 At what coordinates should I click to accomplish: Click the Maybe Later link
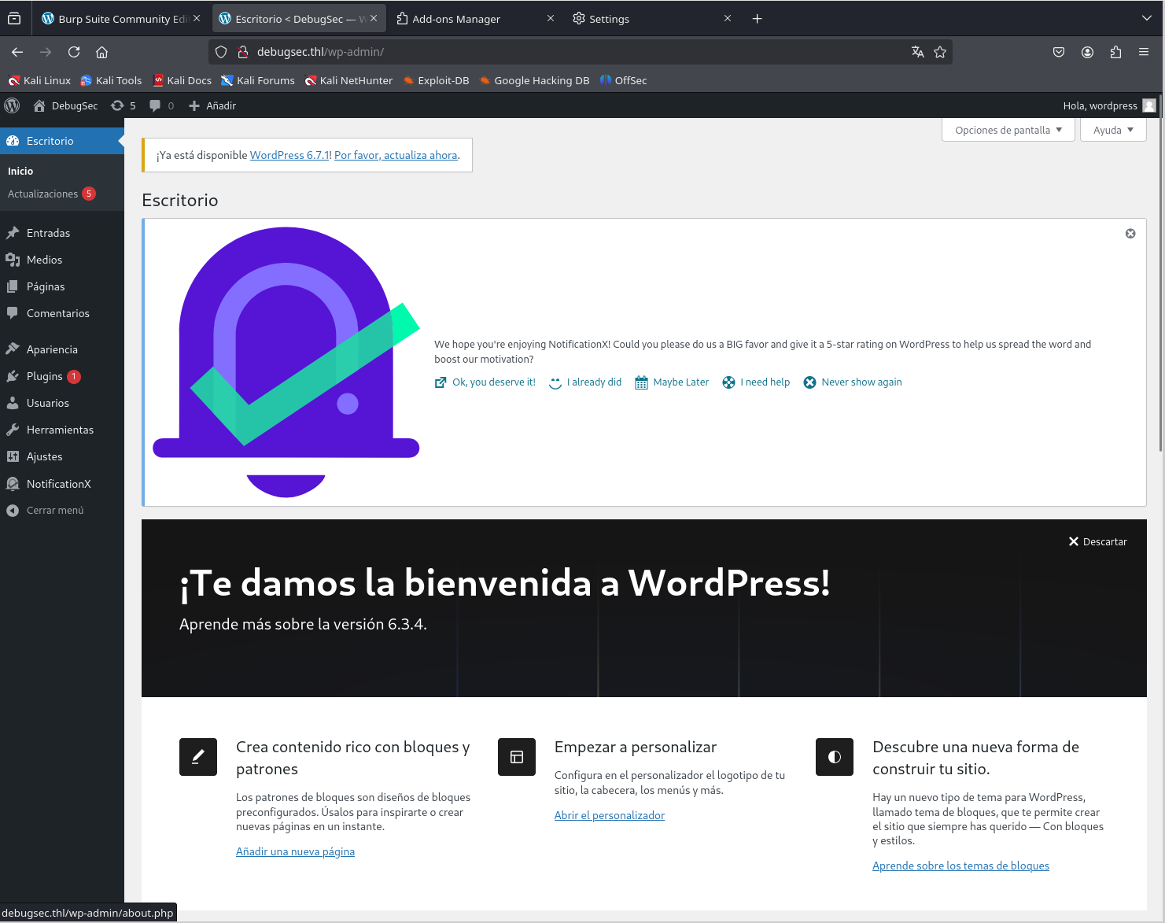coord(680,382)
